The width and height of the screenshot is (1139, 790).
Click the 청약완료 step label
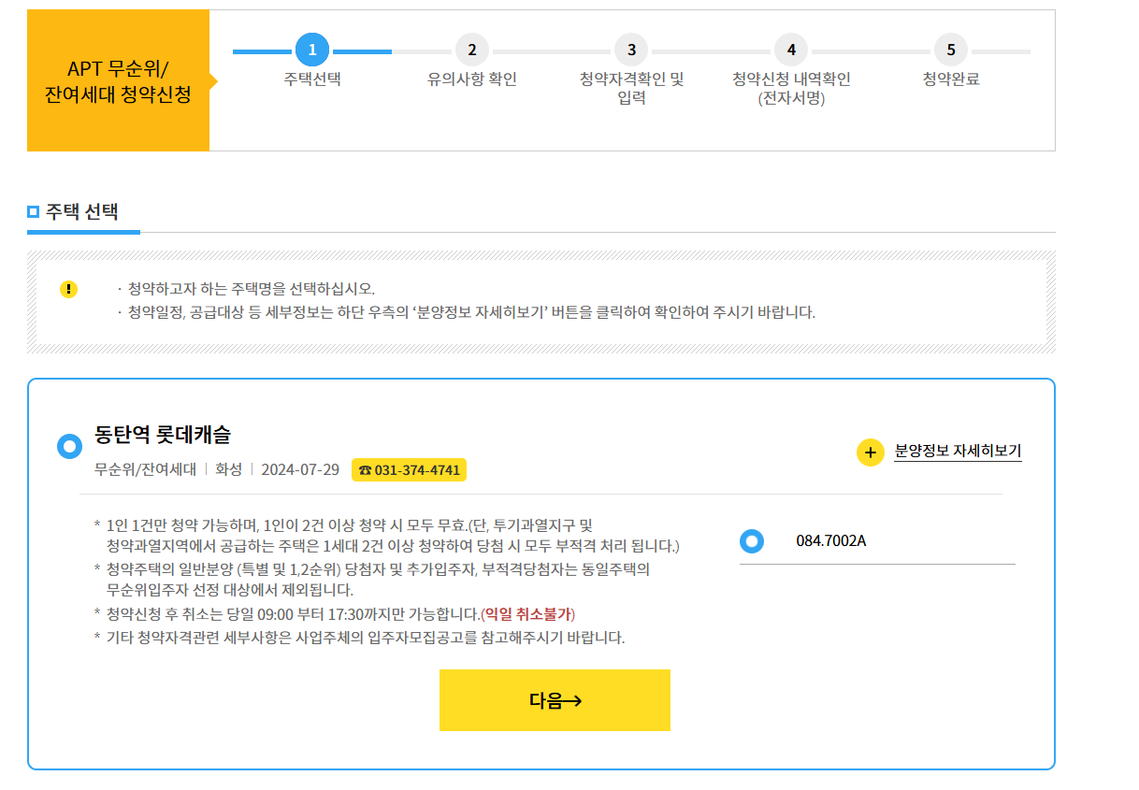[951, 79]
